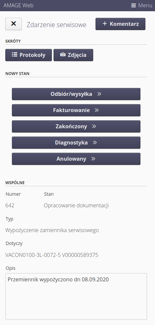
Task: Mark the event as Zakończony
Action: [76, 126]
